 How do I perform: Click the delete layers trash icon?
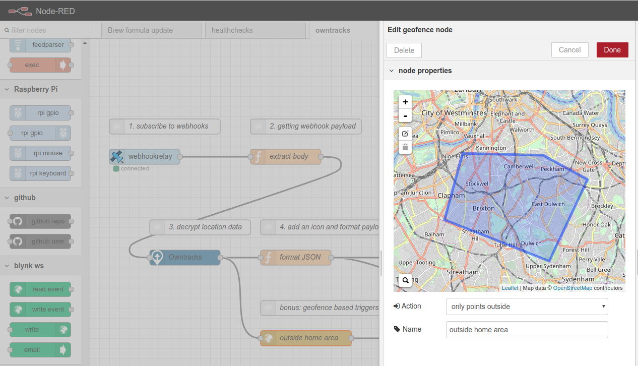[x=405, y=147]
